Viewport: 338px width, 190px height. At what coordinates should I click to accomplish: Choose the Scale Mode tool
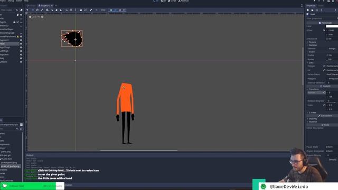tap(42, 10)
